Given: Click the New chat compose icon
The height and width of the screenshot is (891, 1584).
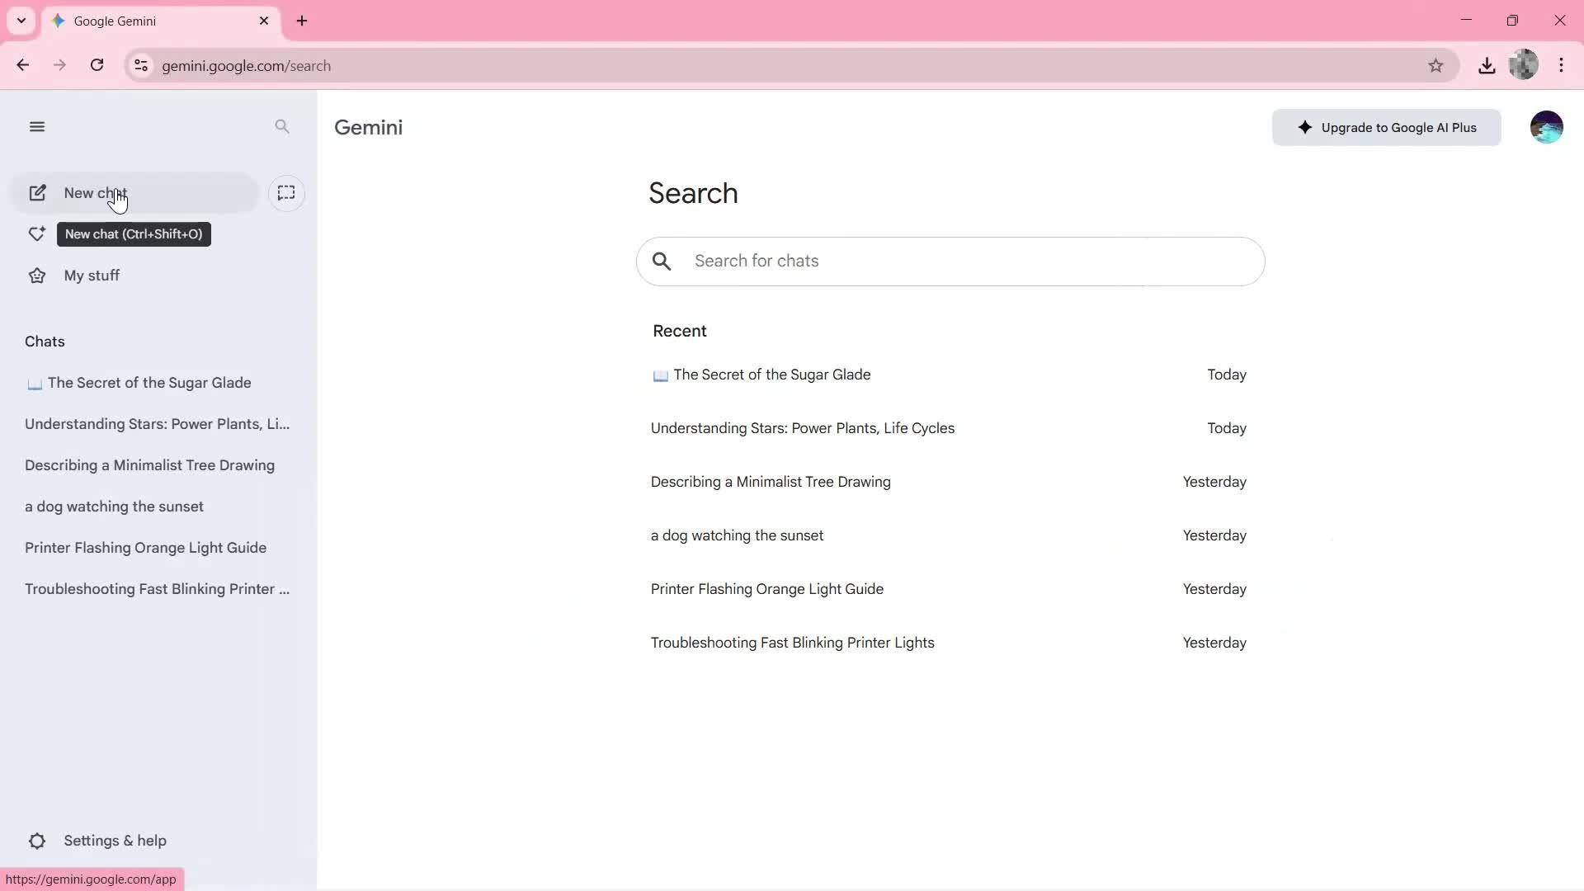Looking at the screenshot, I should pos(38,192).
